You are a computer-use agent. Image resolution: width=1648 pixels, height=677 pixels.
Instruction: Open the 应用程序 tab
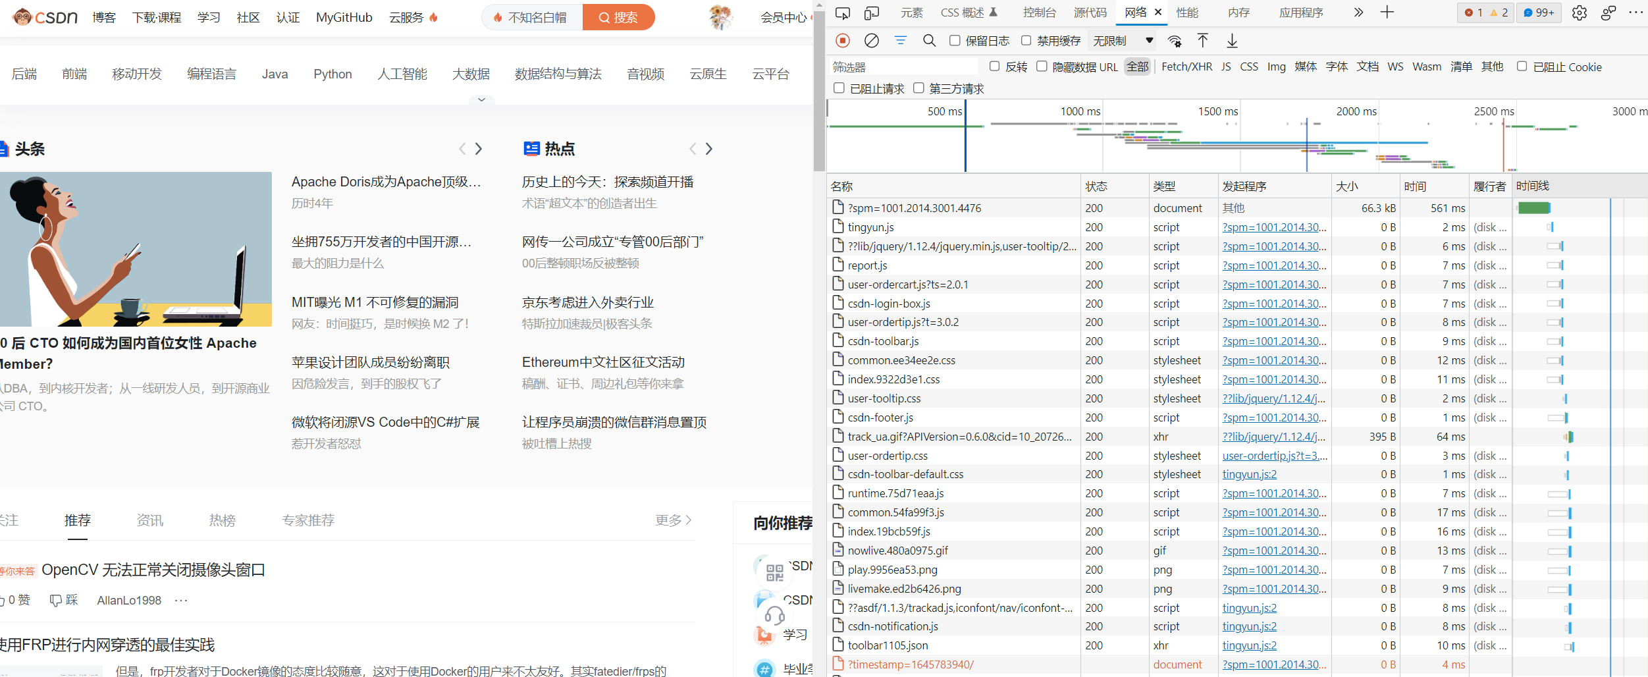[1301, 13]
